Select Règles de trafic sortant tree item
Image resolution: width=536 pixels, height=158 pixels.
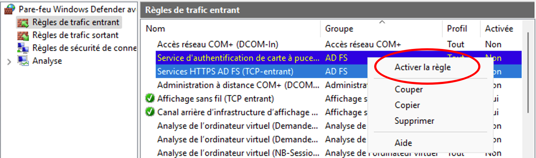click(x=75, y=35)
